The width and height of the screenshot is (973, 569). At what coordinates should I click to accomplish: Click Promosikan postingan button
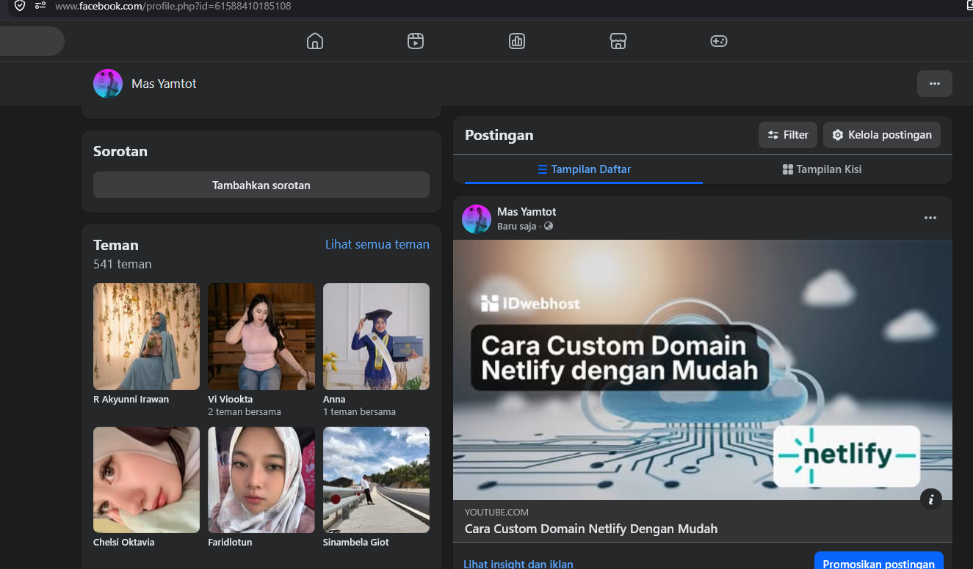pyautogui.click(x=879, y=561)
